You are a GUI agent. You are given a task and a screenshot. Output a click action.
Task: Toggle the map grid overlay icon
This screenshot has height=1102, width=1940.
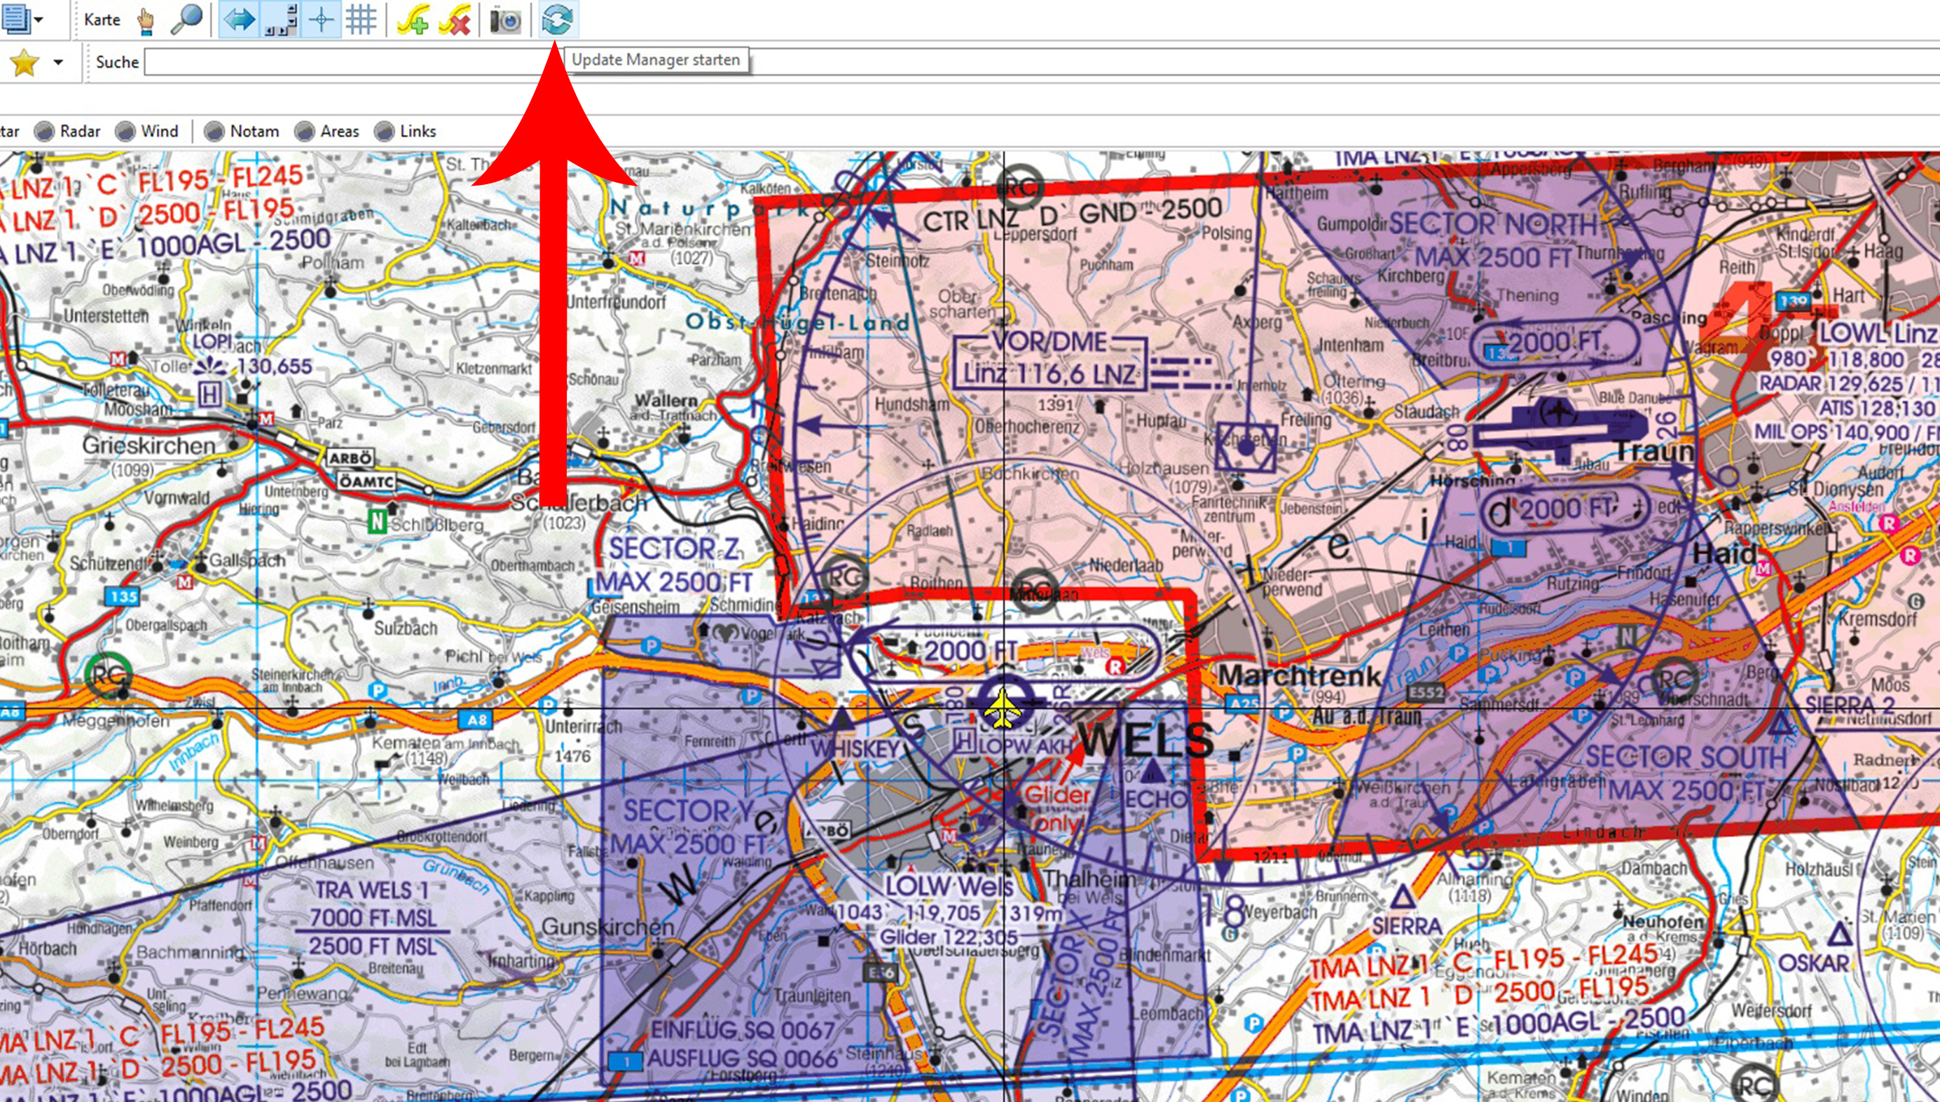[361, 20]
